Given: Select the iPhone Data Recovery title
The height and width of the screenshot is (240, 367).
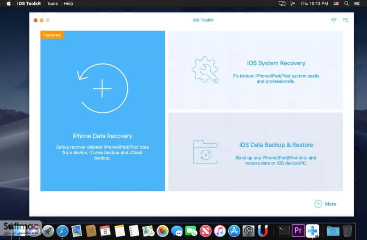Looking at the screenshot, I should [102, 136].
